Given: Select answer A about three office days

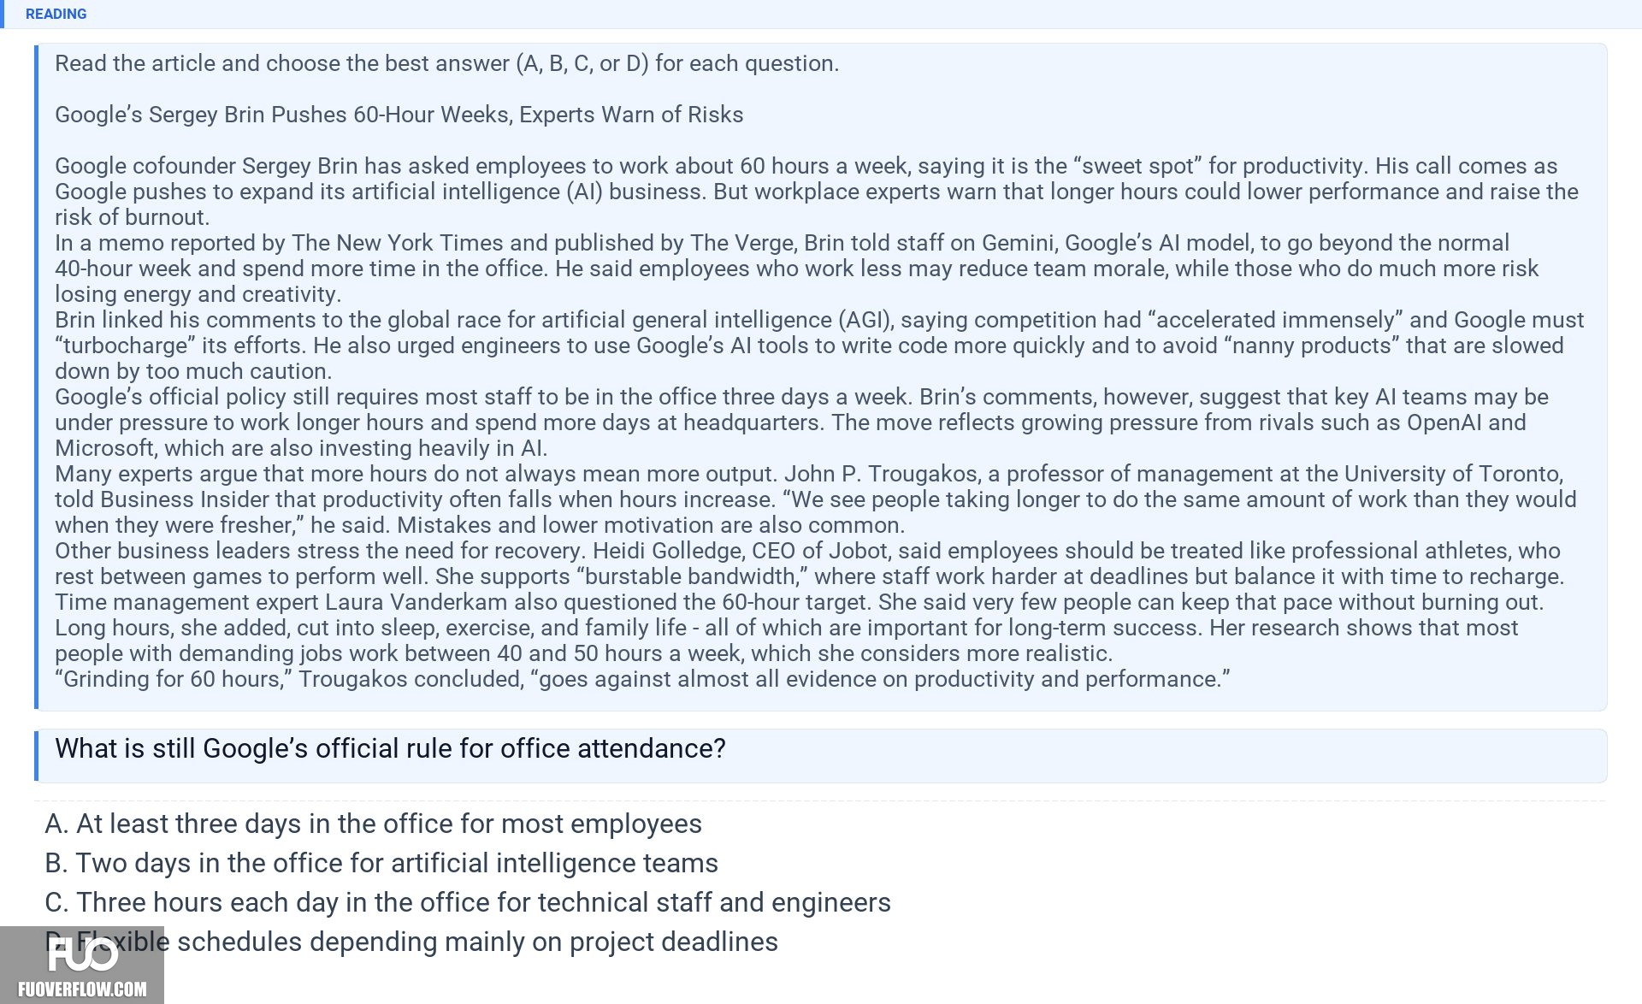Looking at the screenshot, I should (x=373, y=824).
